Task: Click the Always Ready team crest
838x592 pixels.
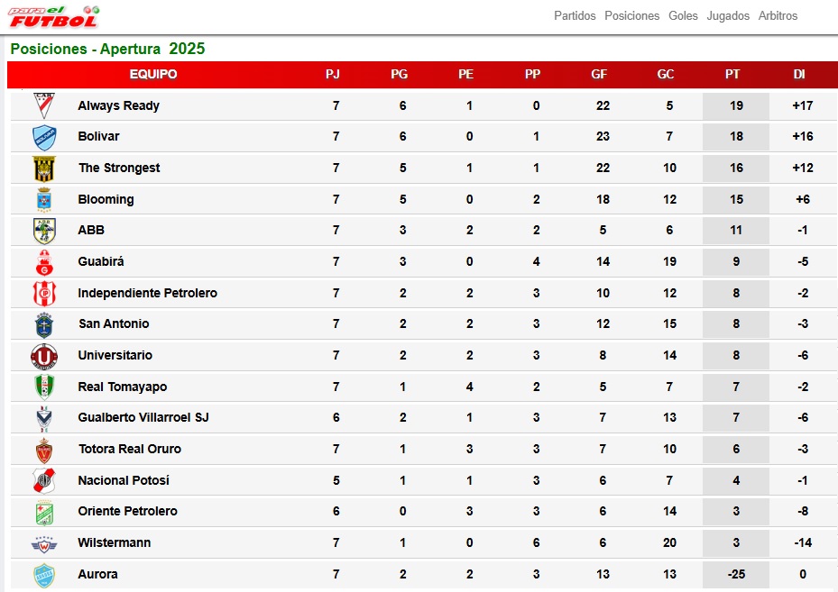Action: click(44, 105)
